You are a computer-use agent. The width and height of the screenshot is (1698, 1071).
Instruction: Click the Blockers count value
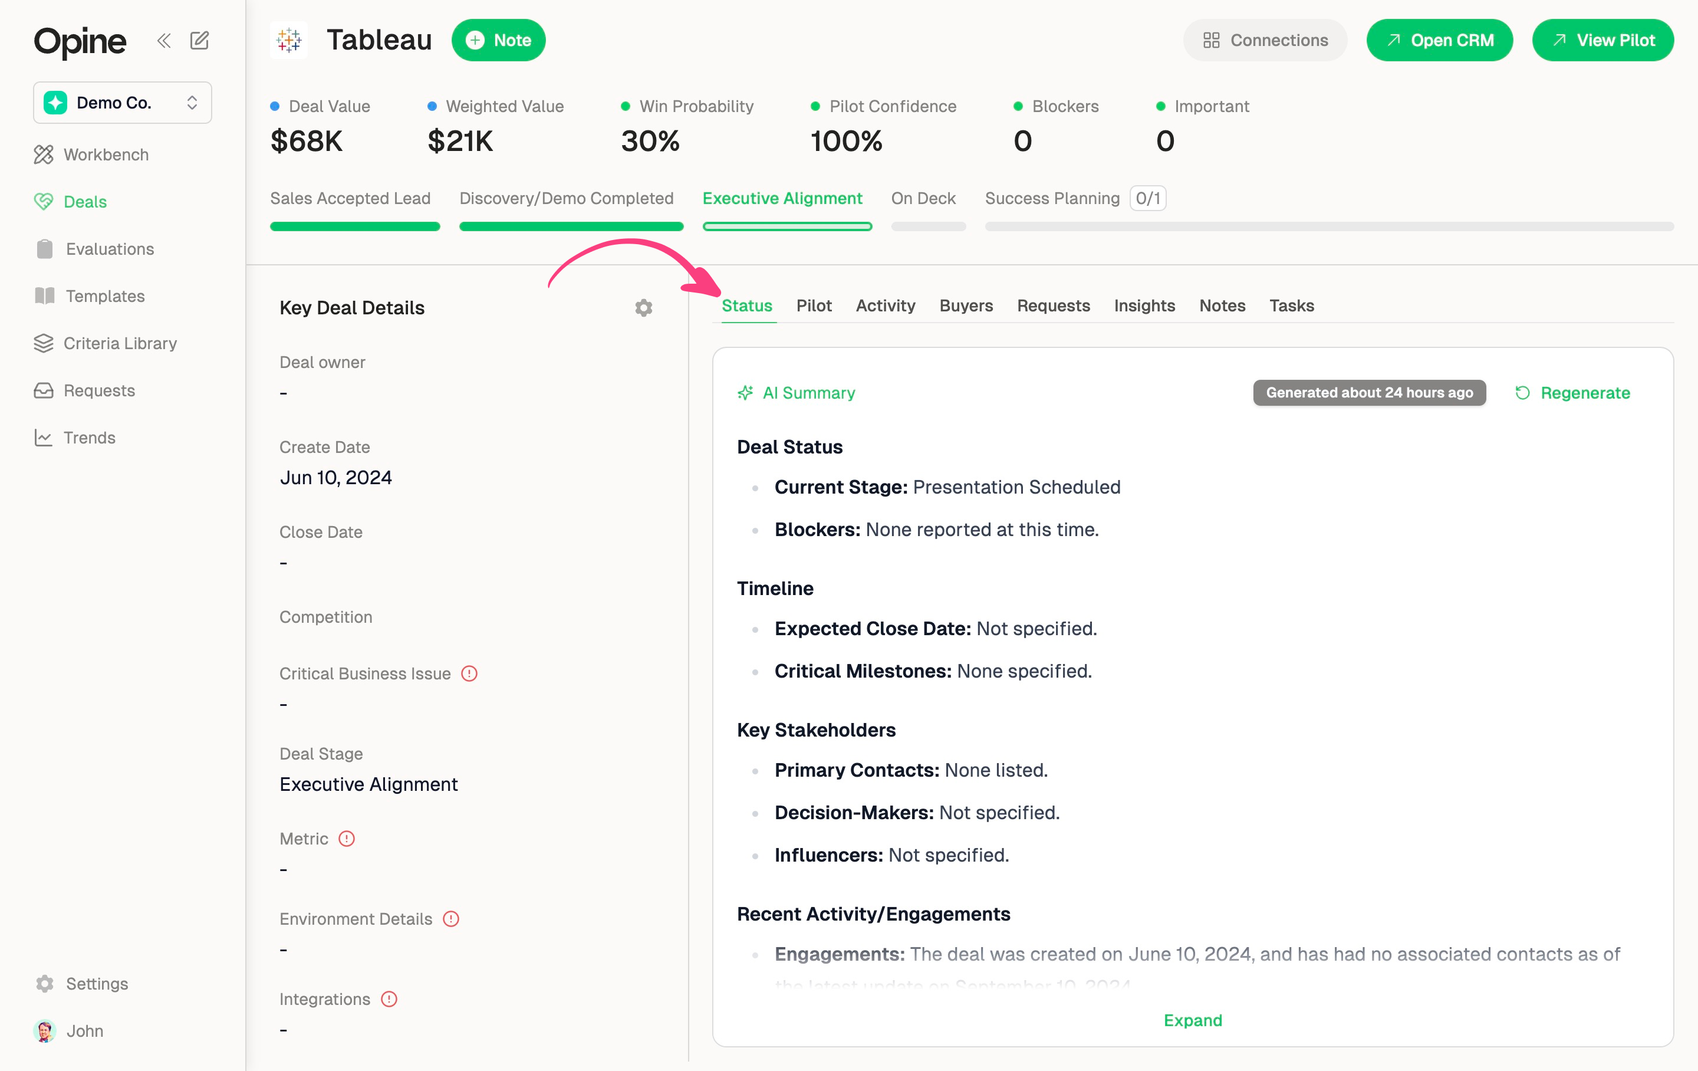[x=1022, y=141]
